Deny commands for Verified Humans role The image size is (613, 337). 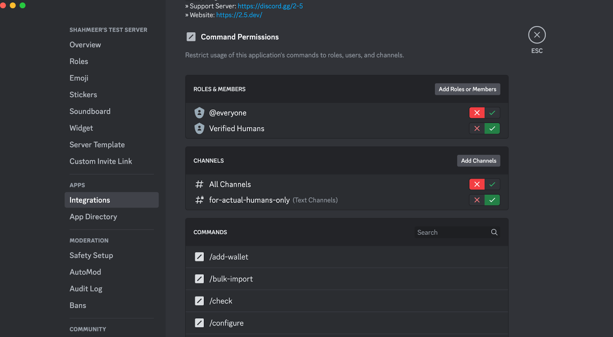(477, 128)
